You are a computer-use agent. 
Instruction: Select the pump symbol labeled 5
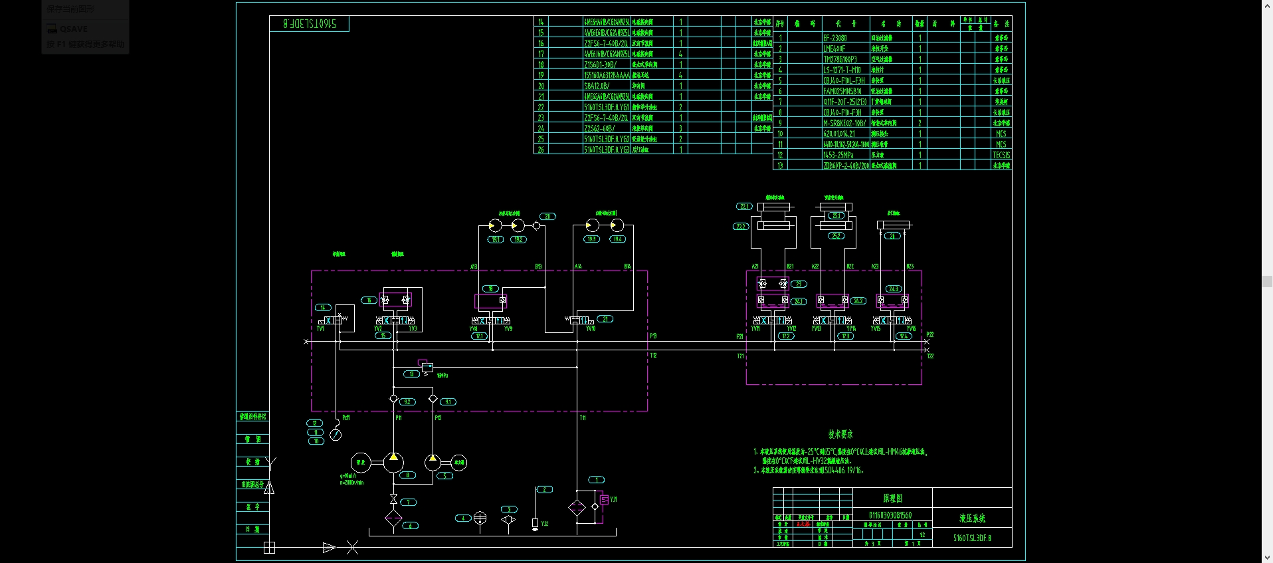[x=433, y=463]
